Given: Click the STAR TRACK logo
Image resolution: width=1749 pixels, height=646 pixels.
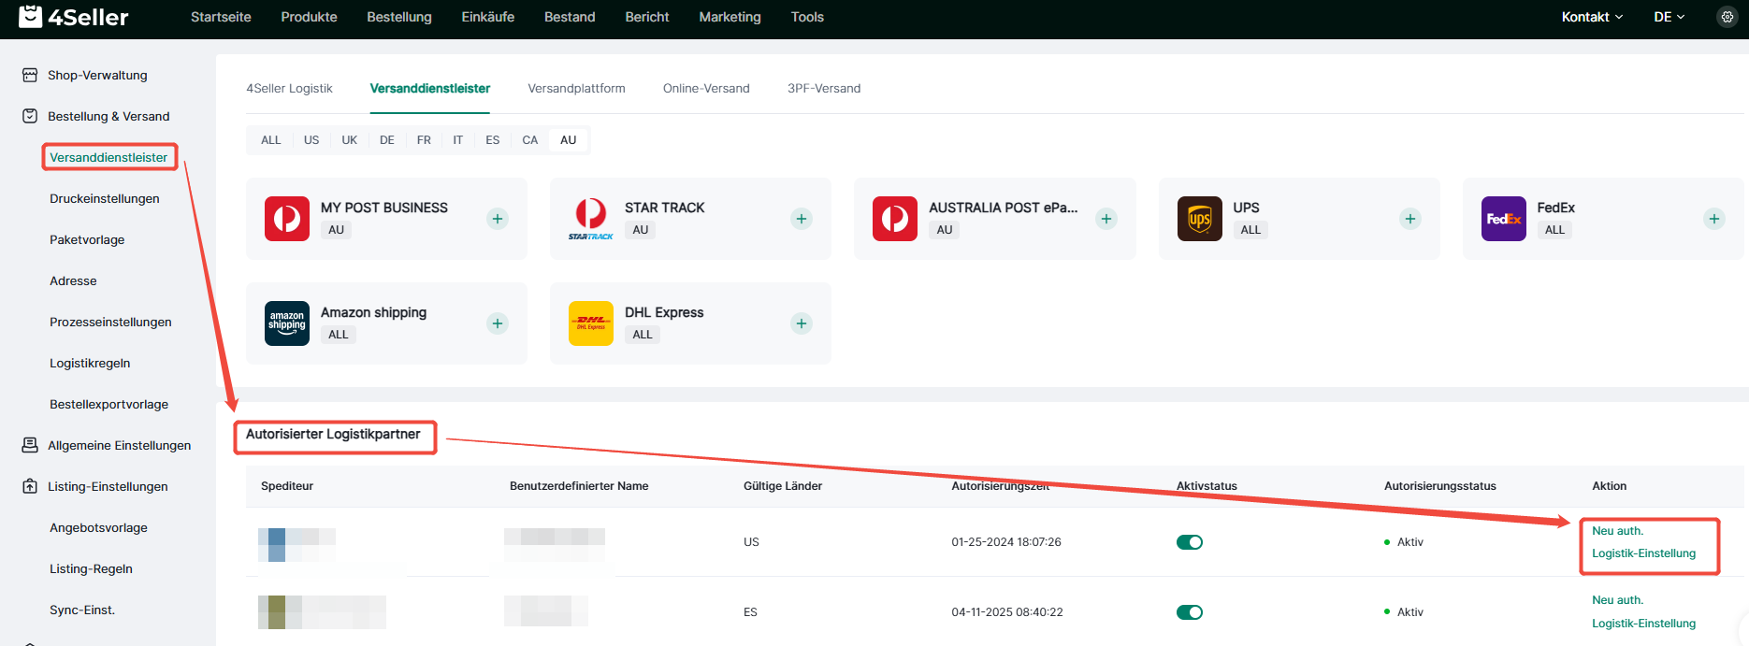Looking at the screenshot, I should coord(591,219).
